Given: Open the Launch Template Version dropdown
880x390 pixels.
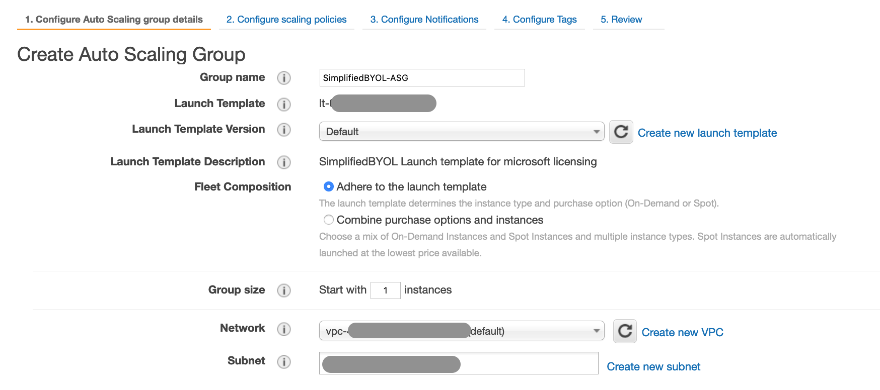Looking at the screenshot, I should click(x=461, y=132).
